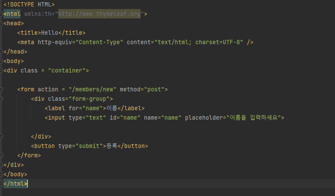
Task: Click the "Content-Type" attribute value
Action: (99, 42)
